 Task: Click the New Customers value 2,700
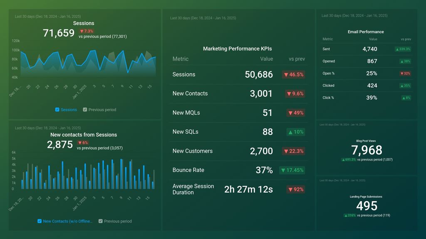coord(261,151)
